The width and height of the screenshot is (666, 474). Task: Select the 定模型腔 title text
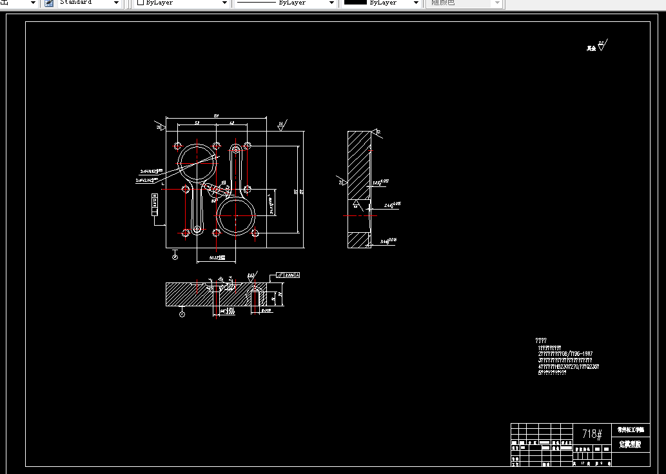(x=630, y=445)
